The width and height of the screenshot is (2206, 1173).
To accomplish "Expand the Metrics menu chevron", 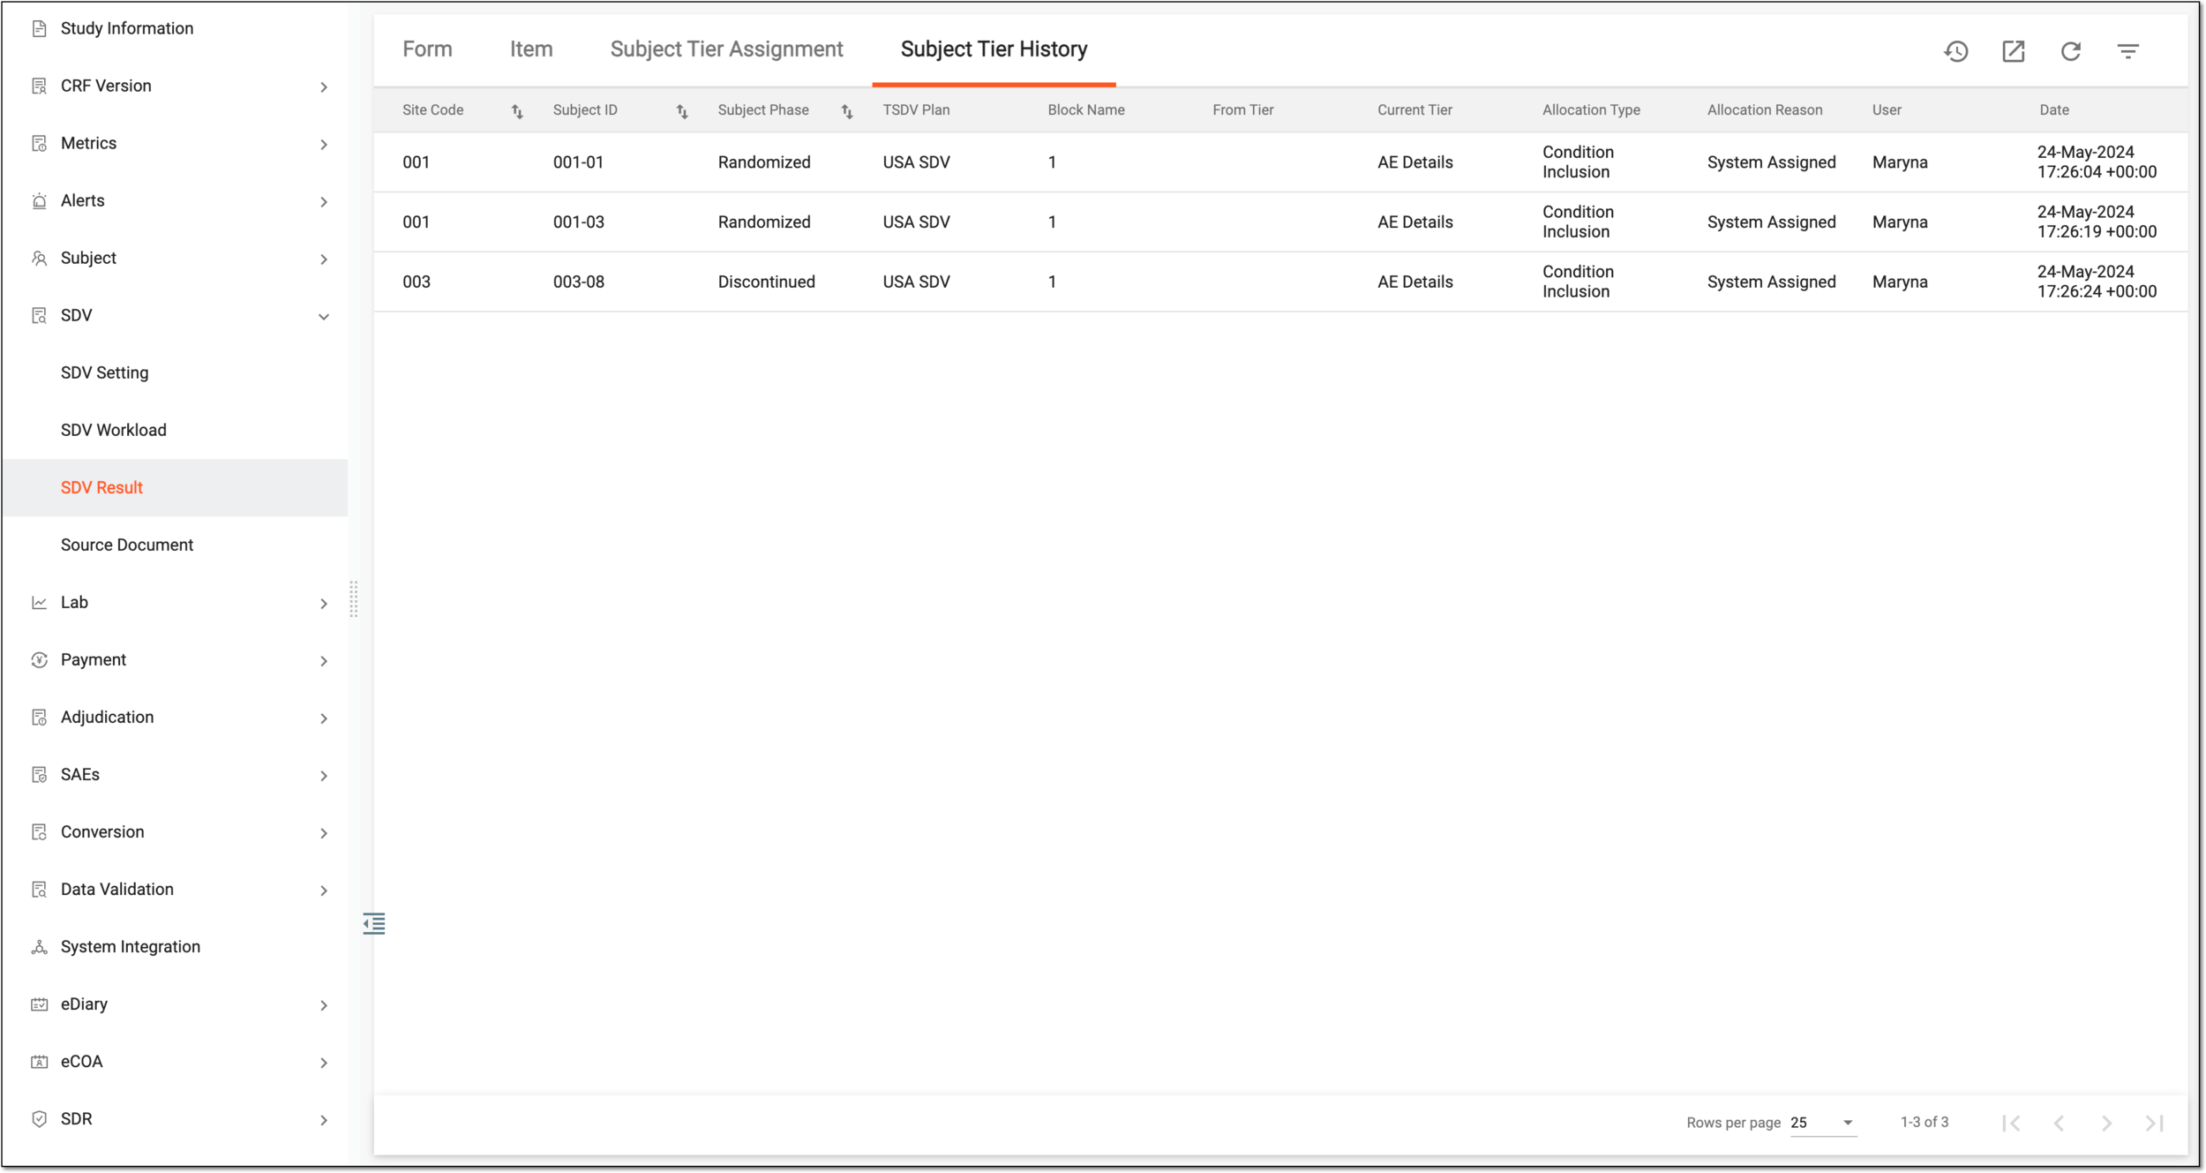I will [324, 145].
